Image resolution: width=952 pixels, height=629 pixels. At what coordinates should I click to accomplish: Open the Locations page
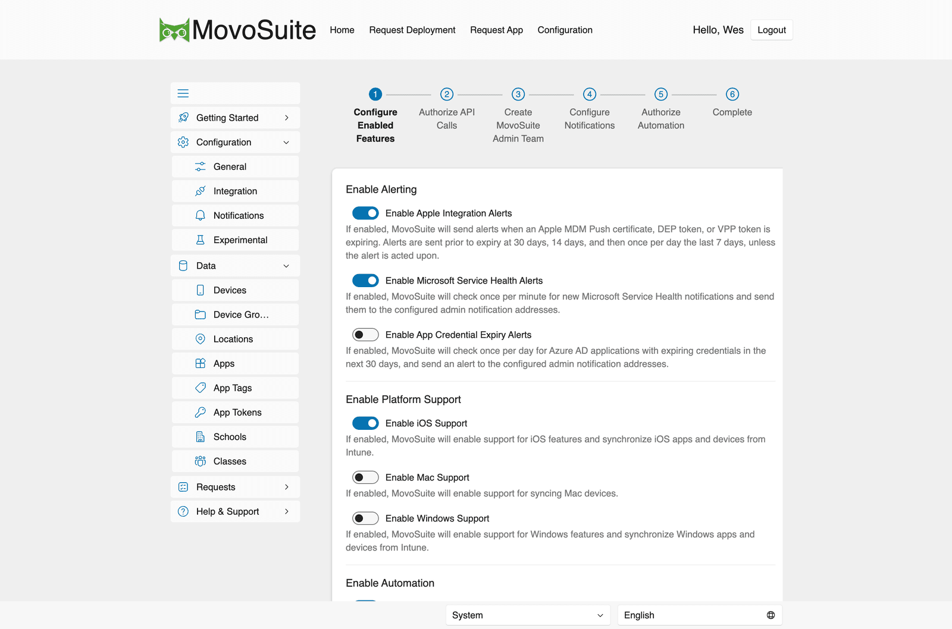pyautogui.click(x=236, y=339)
